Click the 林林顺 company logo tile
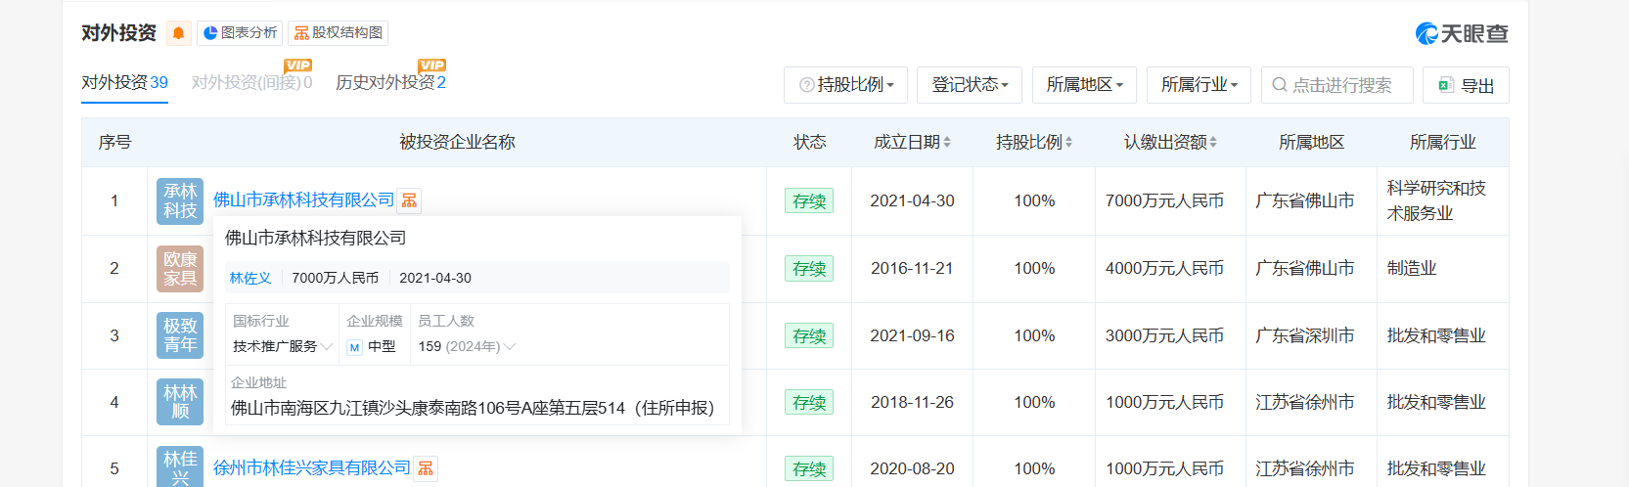Viewport: 1629px width, 487px height. [180, 402]
